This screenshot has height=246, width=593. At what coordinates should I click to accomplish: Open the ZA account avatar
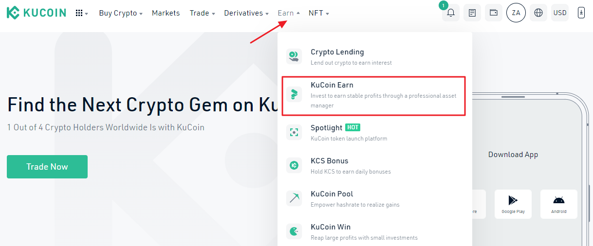click(x=516, y=13)
